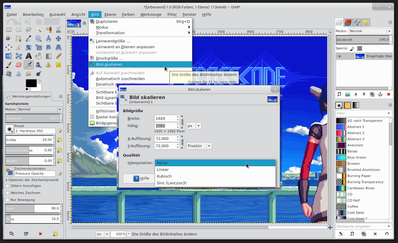The width and height of the screenshot is (398, 243).
Task: Choose the Zoom magnifier tool
Action: pos(39,38)
